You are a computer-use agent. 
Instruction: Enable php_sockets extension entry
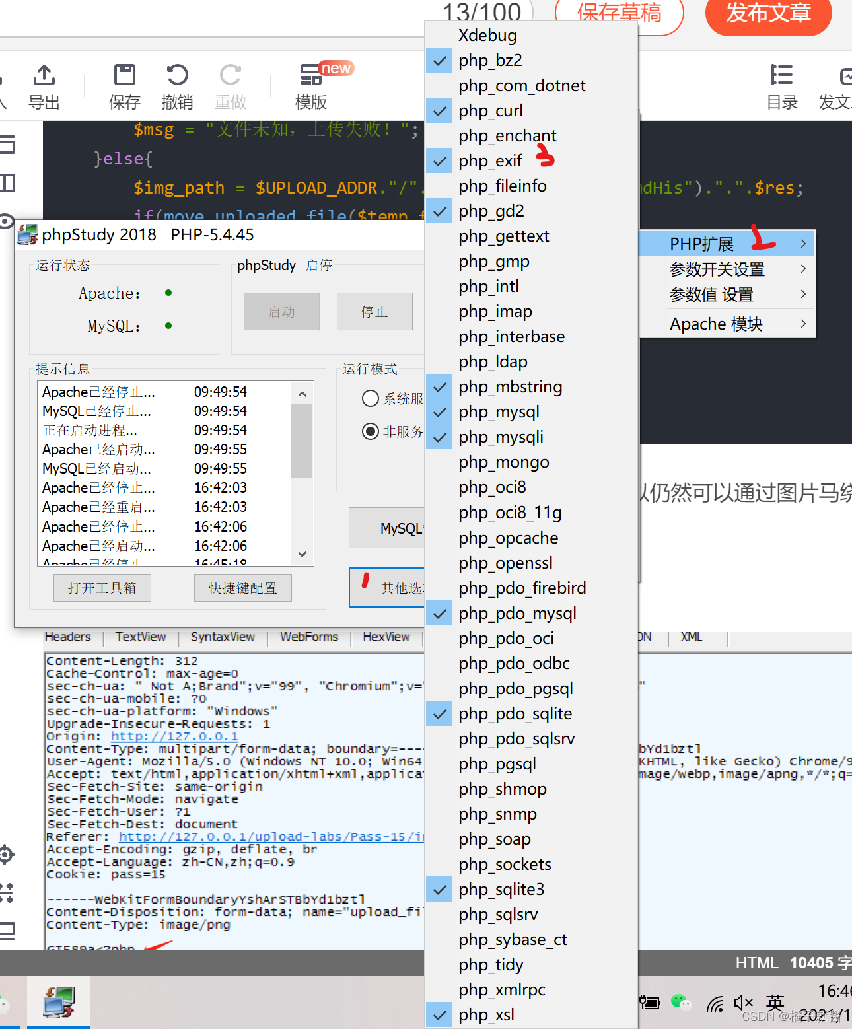(x=532, y=865)
